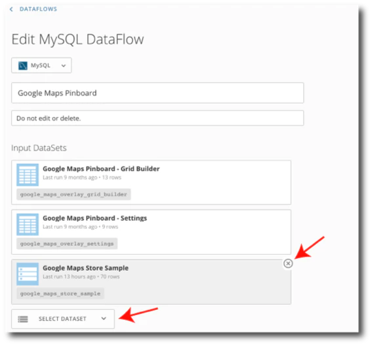Click the Grid Builder dataset table icon

(x=28, y=175)
